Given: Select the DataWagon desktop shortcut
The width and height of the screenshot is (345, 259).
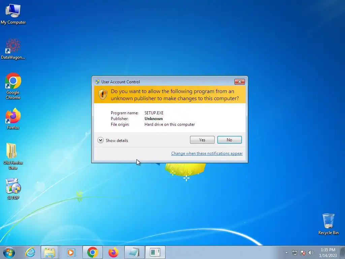Looking at the screenshot, I should [x=13, y=49].
